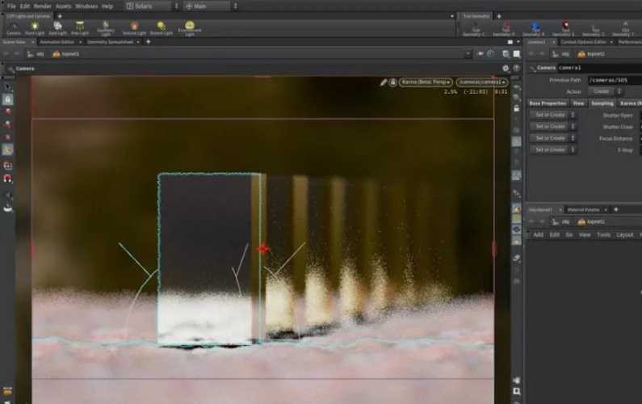This screenshot has width=642, height=404.
Task: Click the red camera handle marker in viewport
Action: click(x=263, y=248)
